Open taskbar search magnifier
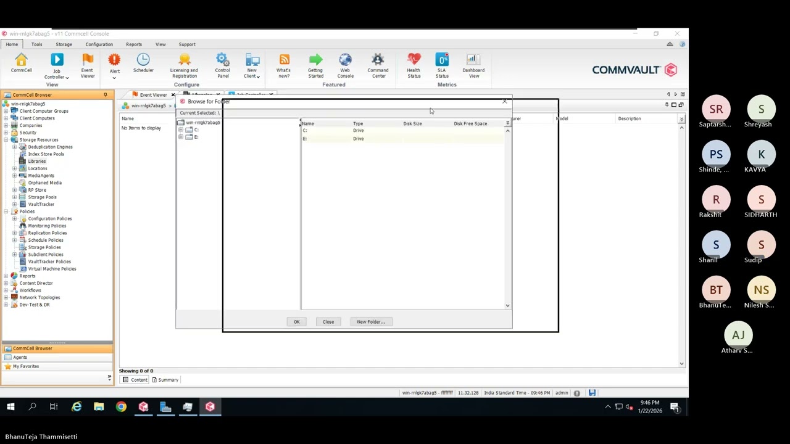The width and height of the screenshot is (790, 444). click(x=32, y=406)
